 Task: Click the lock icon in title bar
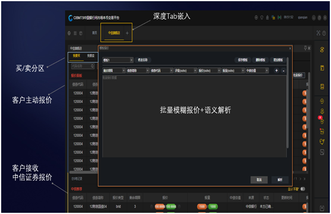pyautogui.click(x=268, y=18)
